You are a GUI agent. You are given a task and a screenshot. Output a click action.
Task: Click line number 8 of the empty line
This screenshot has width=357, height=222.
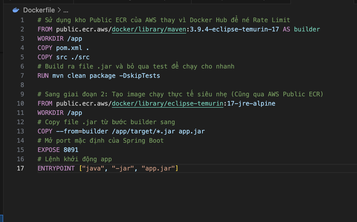22,85
